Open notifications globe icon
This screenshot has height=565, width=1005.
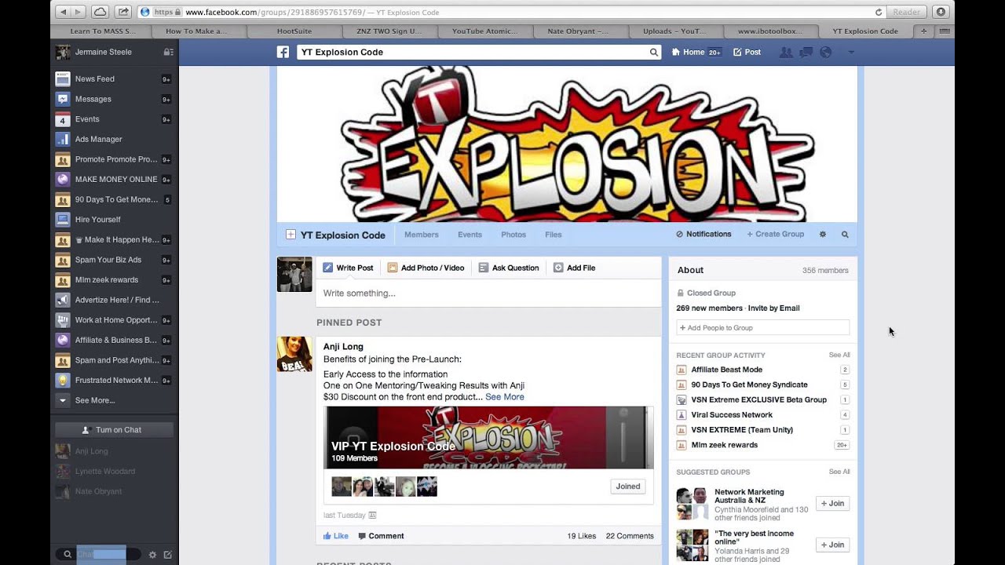tap(825, 52)
